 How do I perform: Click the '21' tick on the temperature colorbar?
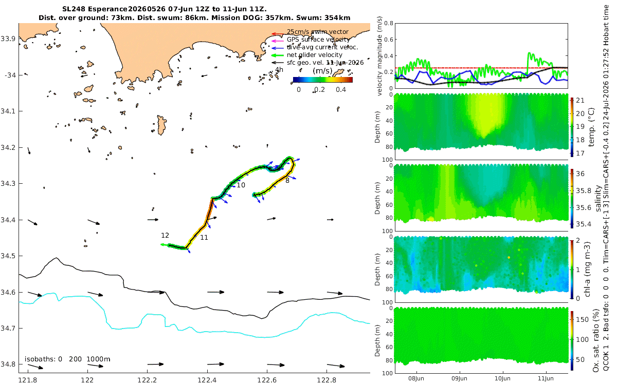click(579, 100)
